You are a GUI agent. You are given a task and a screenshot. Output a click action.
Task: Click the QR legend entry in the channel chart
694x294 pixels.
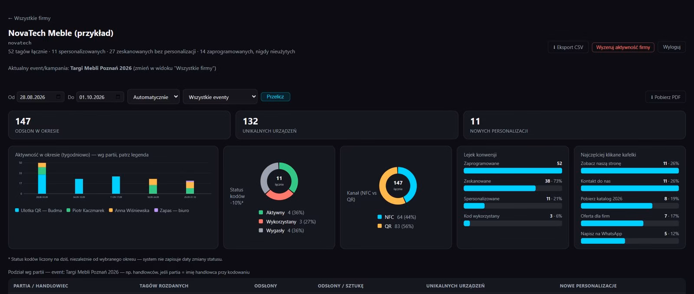[395, 226]
